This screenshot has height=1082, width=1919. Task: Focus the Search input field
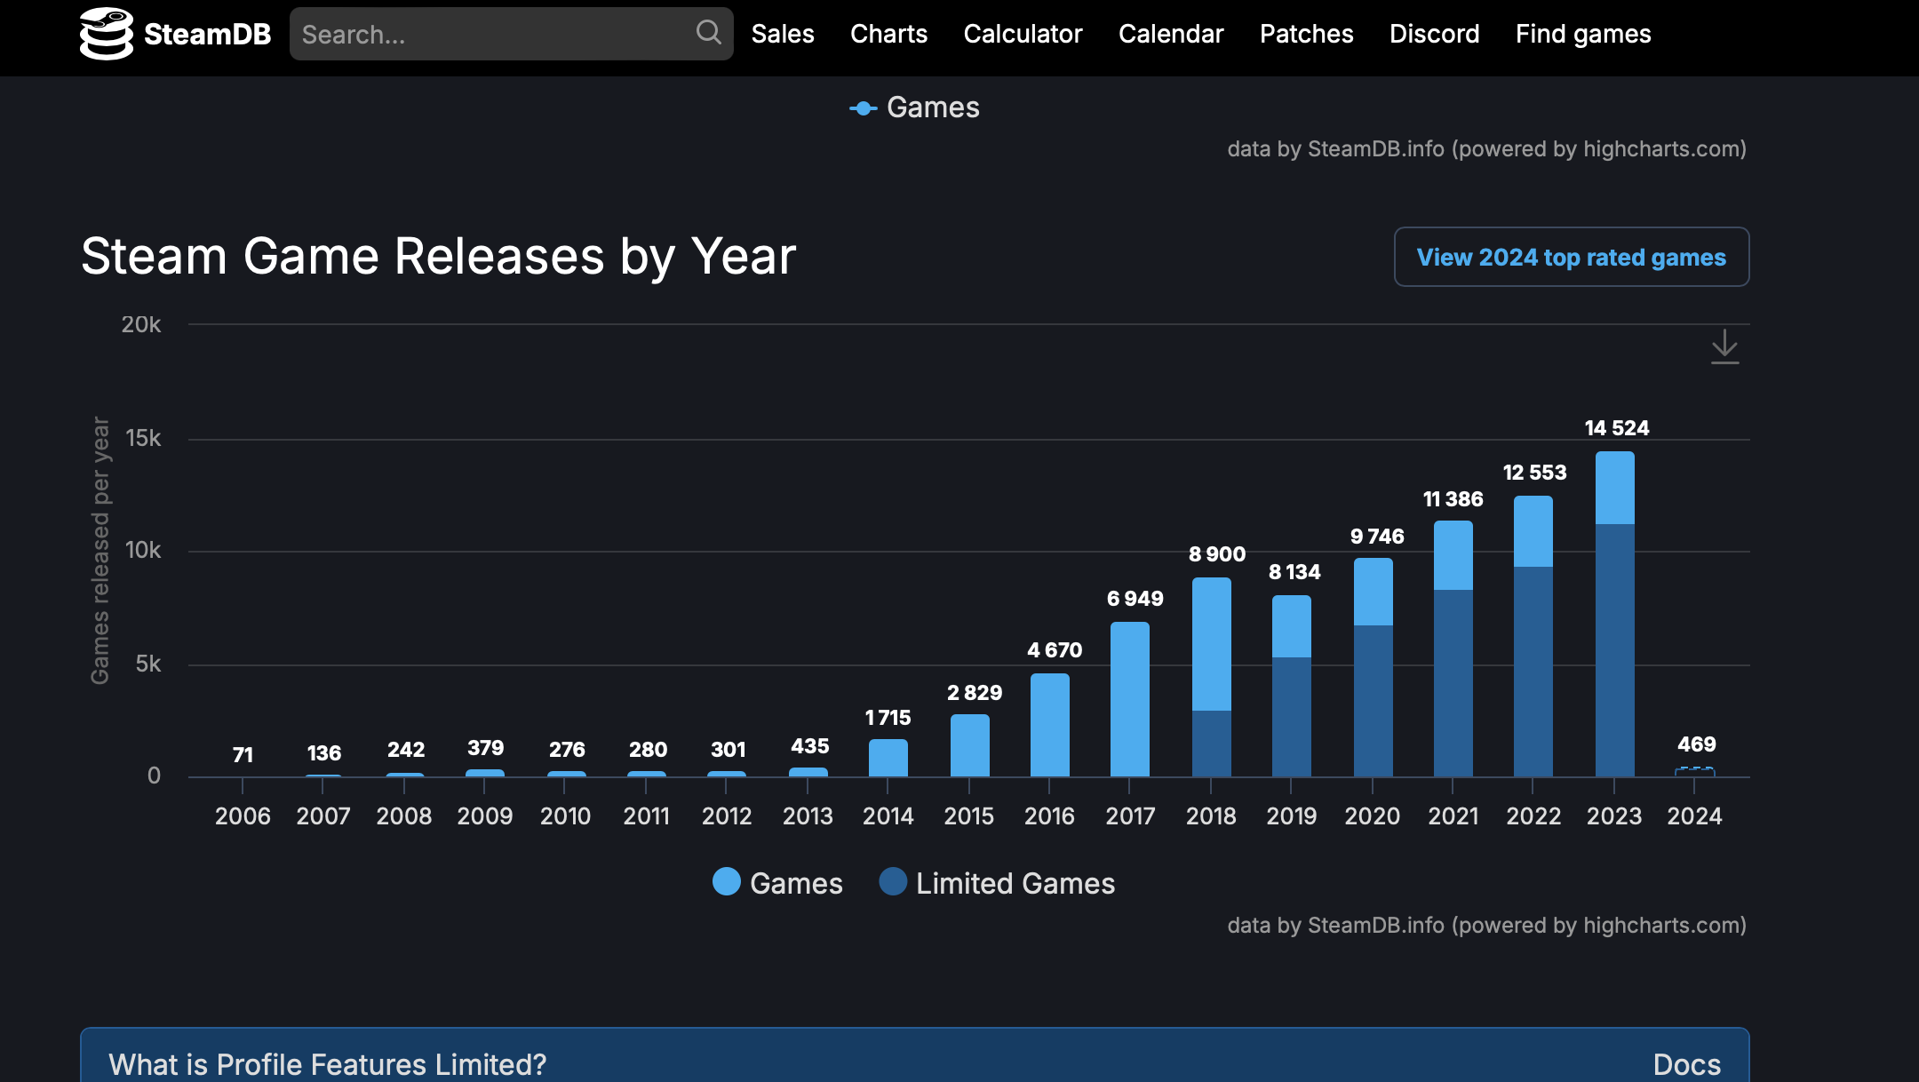click(511, 34)
